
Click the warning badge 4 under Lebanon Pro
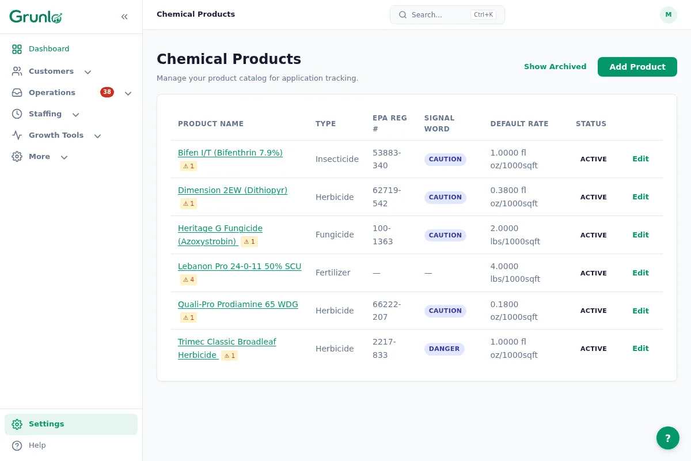(189, 279)
